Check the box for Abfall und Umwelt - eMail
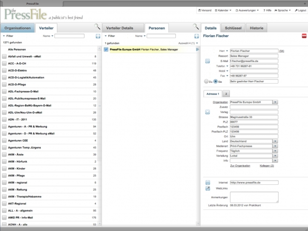The image size is (308, 231). (x=4, y=56)
